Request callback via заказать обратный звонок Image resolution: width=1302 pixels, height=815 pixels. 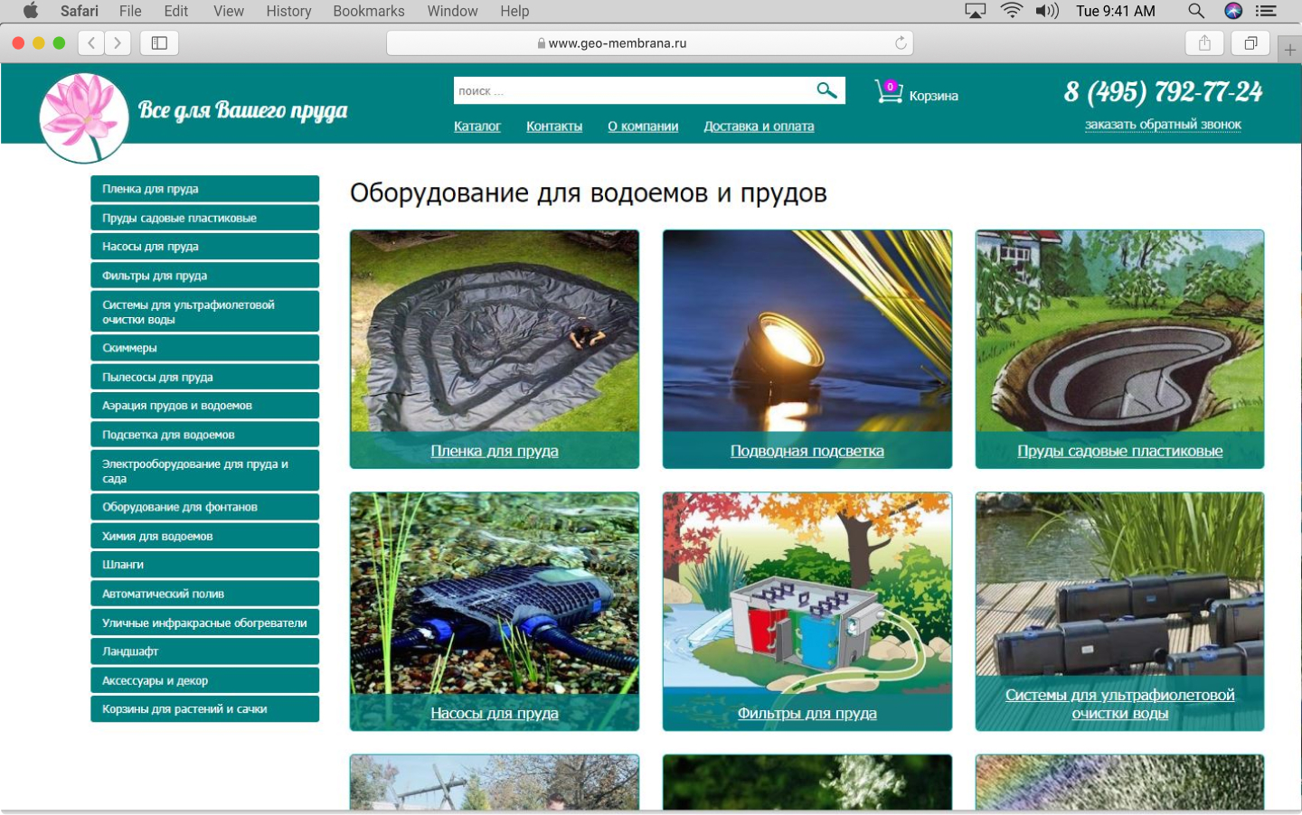click(1163, 125)
